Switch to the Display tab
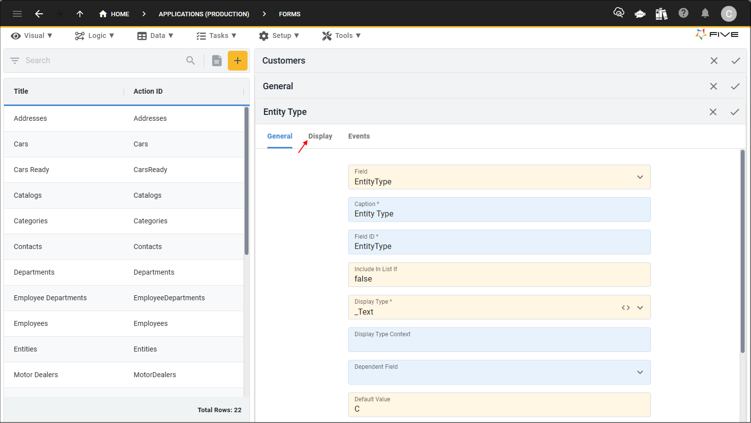Image resolution: width=751 pixels, height=423 pixels. 321,136
